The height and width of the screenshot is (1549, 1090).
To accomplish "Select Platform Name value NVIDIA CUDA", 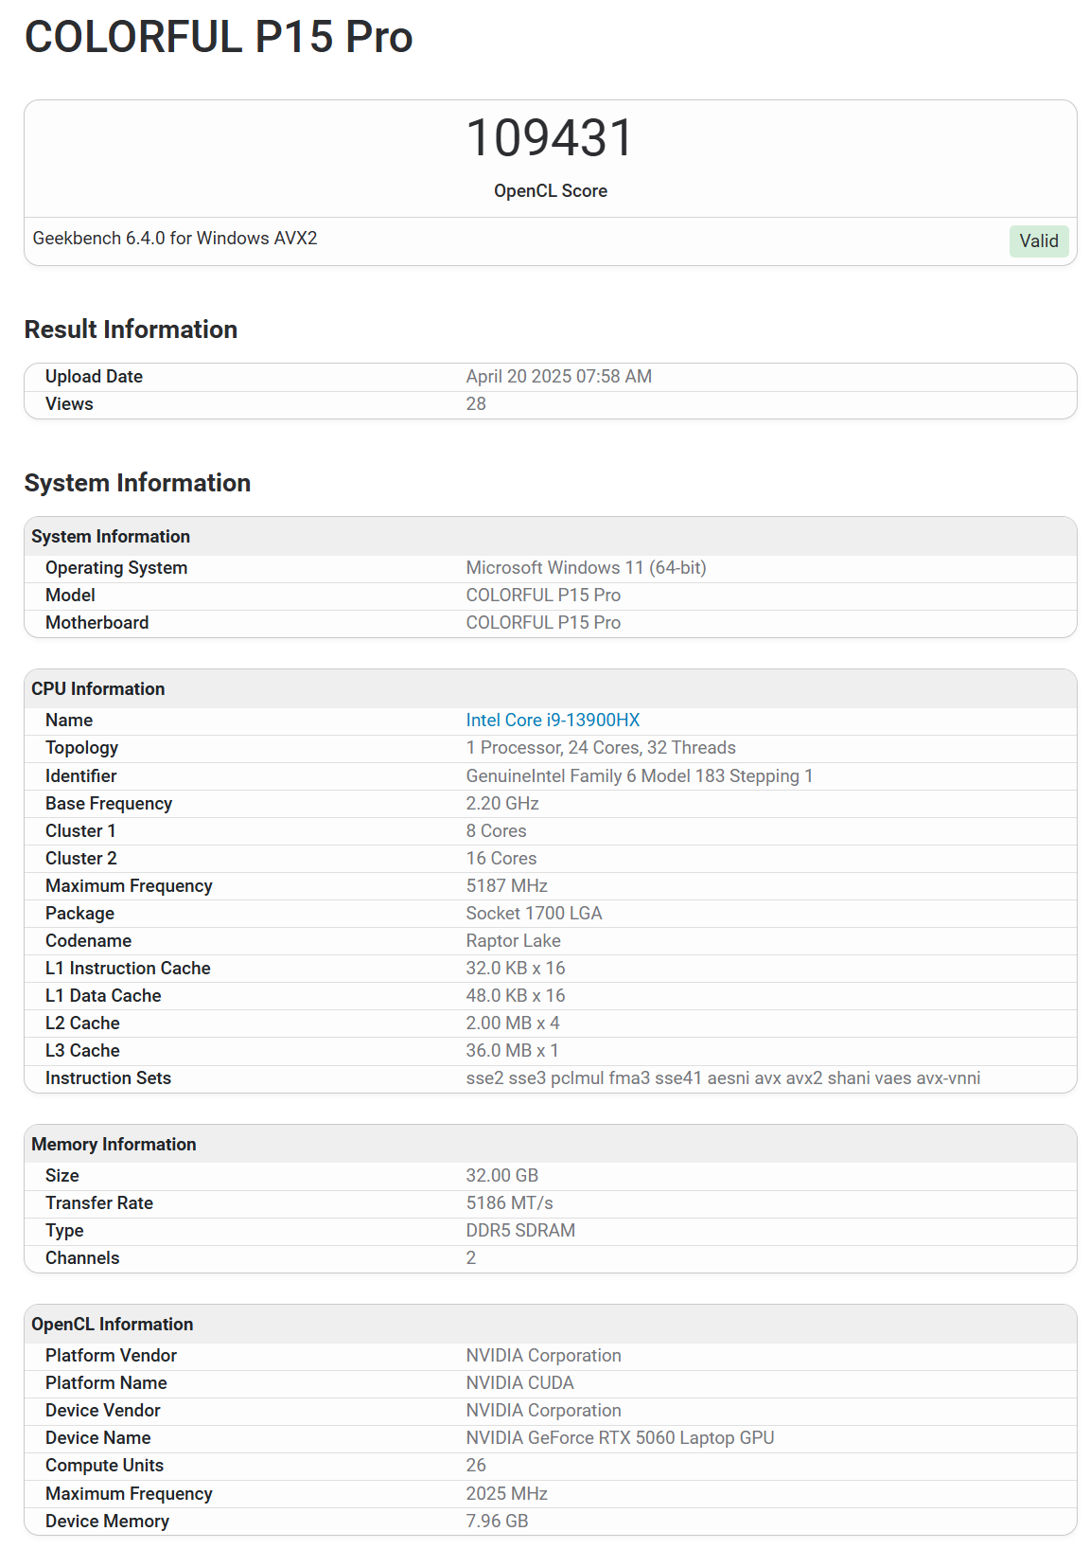I will coord(519,1383).
